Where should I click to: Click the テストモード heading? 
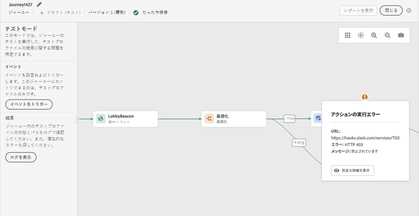pyautogui.click(x=21, y=29)
